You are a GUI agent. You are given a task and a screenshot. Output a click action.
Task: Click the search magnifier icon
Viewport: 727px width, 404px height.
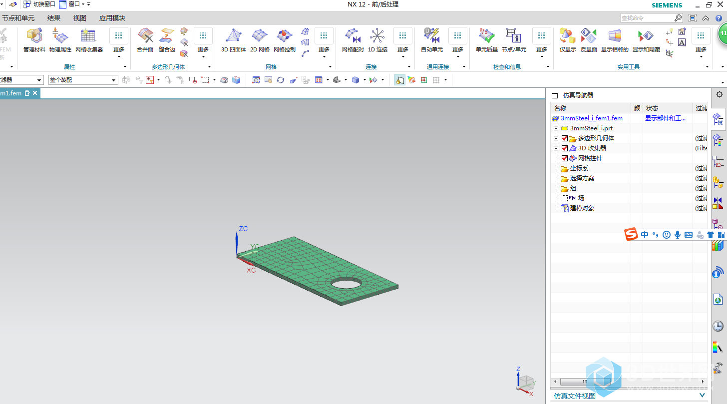click(x=678, y=18)
